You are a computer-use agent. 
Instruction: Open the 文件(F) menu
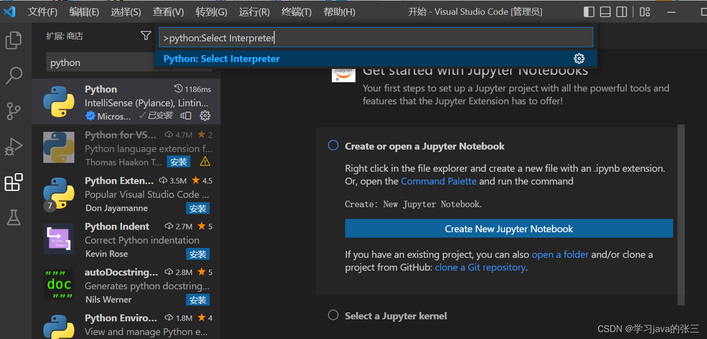tap(42, 12)
